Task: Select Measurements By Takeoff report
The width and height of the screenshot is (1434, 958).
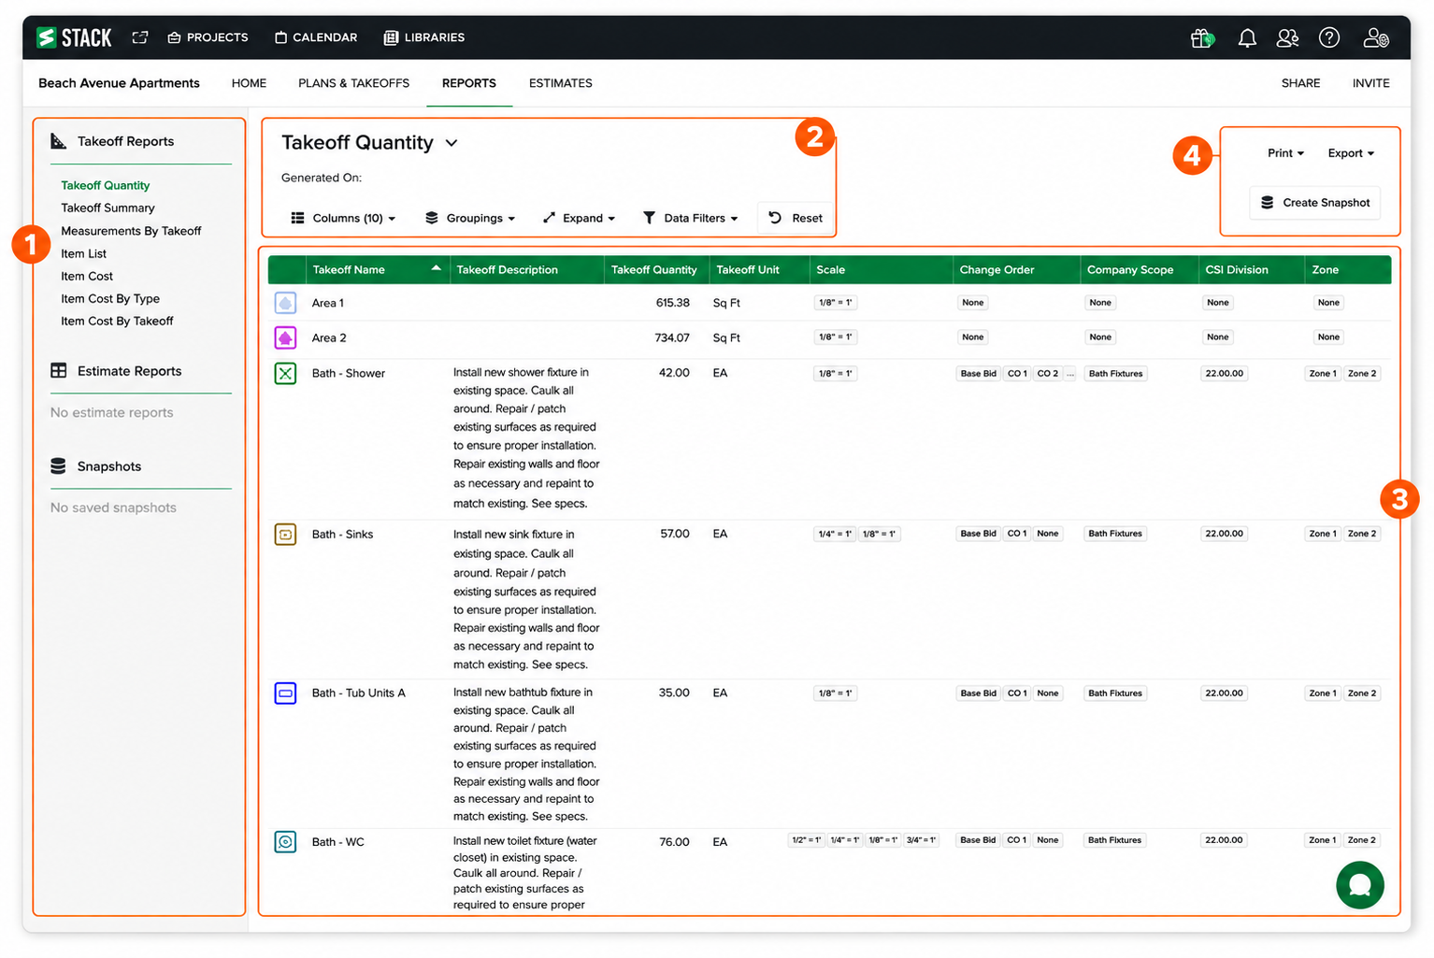Action: pos(131,231)
